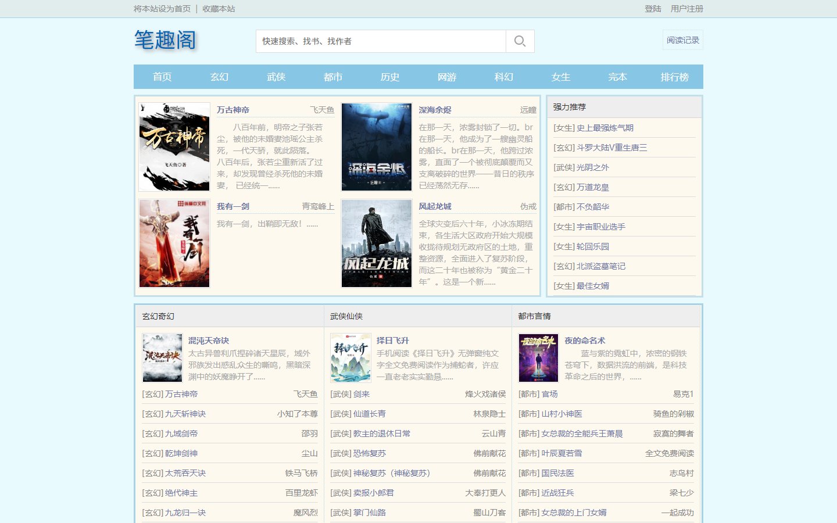Viewport: 837px width, 523px height.
Task: Open 九天斩神诀 in 玄幻 list
Action: [185, 414]
